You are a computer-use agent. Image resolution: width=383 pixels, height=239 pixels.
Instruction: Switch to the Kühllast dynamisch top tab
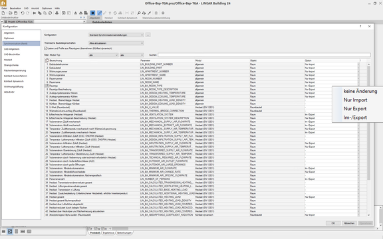[x=127, y=18]
